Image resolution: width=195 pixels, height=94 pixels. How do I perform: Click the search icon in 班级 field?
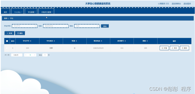click(x=97, y=26)
